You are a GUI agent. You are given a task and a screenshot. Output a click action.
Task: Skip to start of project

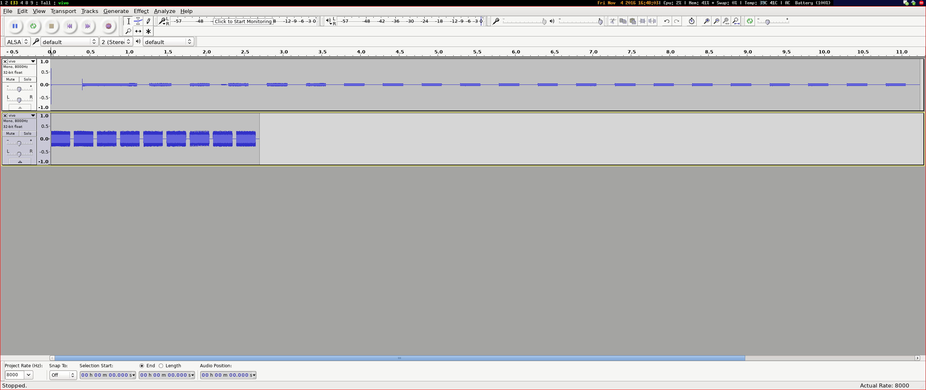pyautogui.click(x=69, y=26)
